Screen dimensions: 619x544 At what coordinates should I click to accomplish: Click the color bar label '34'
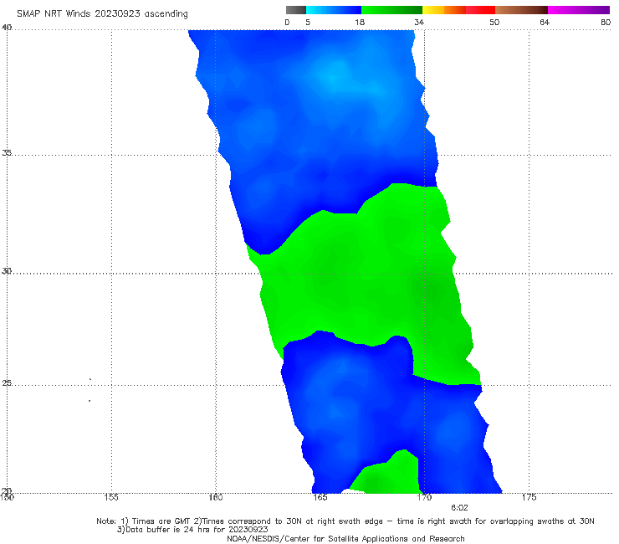tap(419, 22)
